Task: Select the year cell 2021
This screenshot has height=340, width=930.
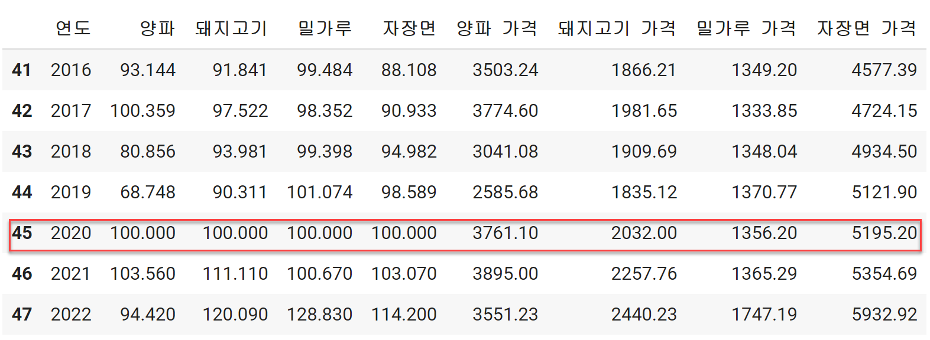Action: [x=71, y=274]
